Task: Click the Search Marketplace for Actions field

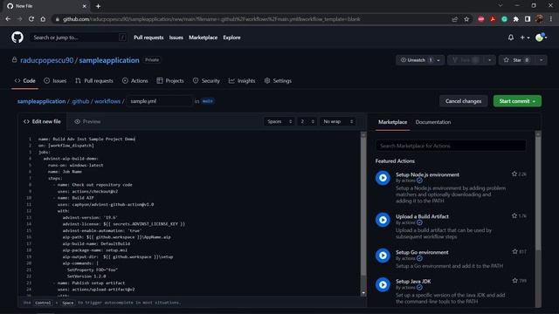Action: pos(451,146)
